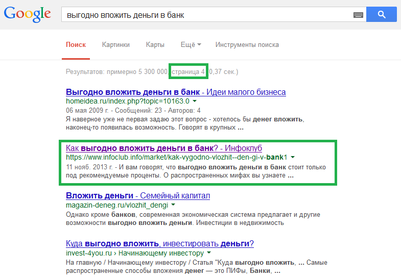This screenshot has width=401, height=279.
Task: Click the '06 мая 2009 г. - Сообщений: 23' text
Action: [114, 110]
